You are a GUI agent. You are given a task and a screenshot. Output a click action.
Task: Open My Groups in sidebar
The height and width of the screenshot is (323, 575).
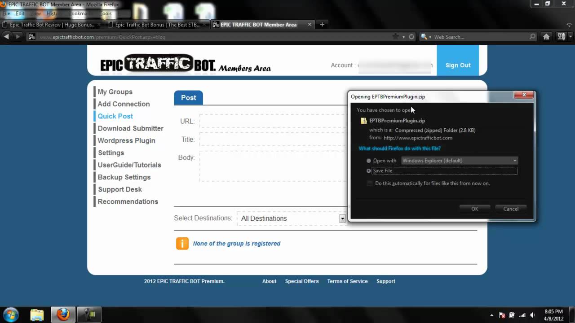click(x=115, y=92)
